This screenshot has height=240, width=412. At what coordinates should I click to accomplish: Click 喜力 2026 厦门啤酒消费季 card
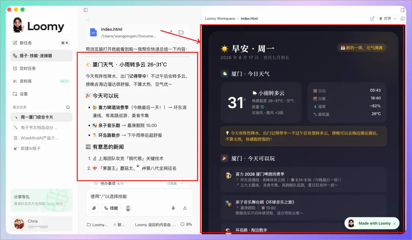tap(303, 179)
